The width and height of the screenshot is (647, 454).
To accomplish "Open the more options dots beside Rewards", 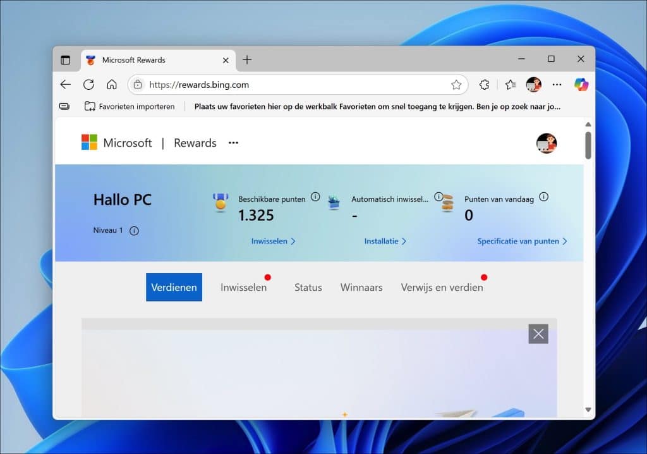I will (x=233, y=143).
